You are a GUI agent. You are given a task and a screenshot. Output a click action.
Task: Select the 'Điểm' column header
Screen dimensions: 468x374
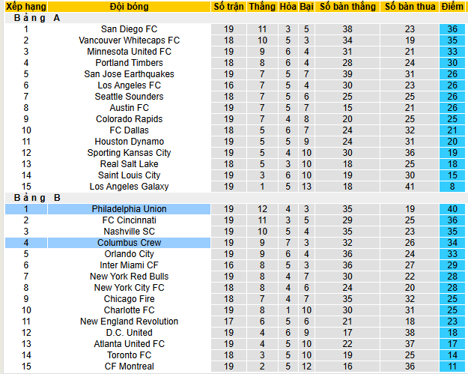pyautogui.click(x=452, y=7)
